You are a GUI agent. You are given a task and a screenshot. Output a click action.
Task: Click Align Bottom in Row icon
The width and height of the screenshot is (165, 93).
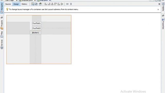point(59,4)
